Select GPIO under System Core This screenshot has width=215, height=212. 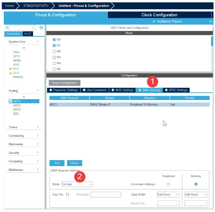point(17,56)
